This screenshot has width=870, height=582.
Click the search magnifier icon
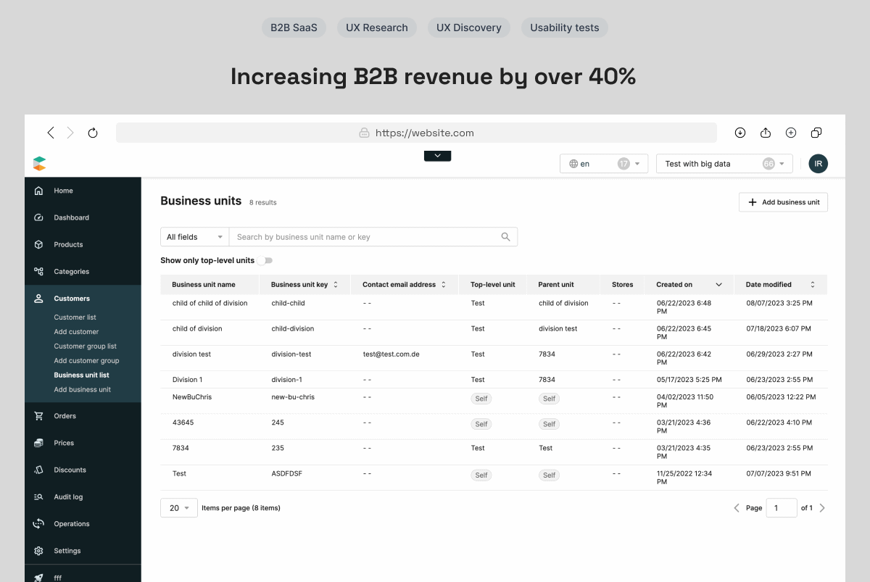506,237
